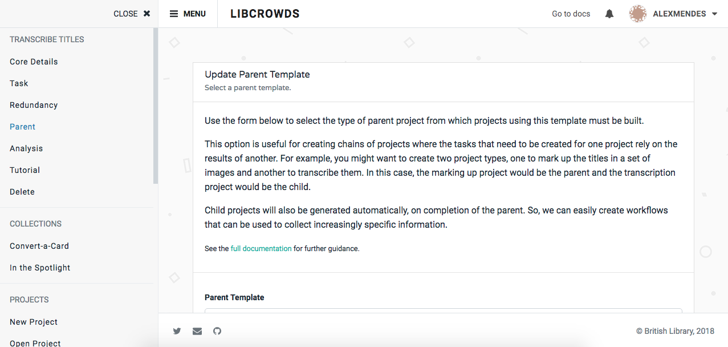Close the sidebar with the X icon
The width and height of the screenshot is (728, 347).
[146, 13]
